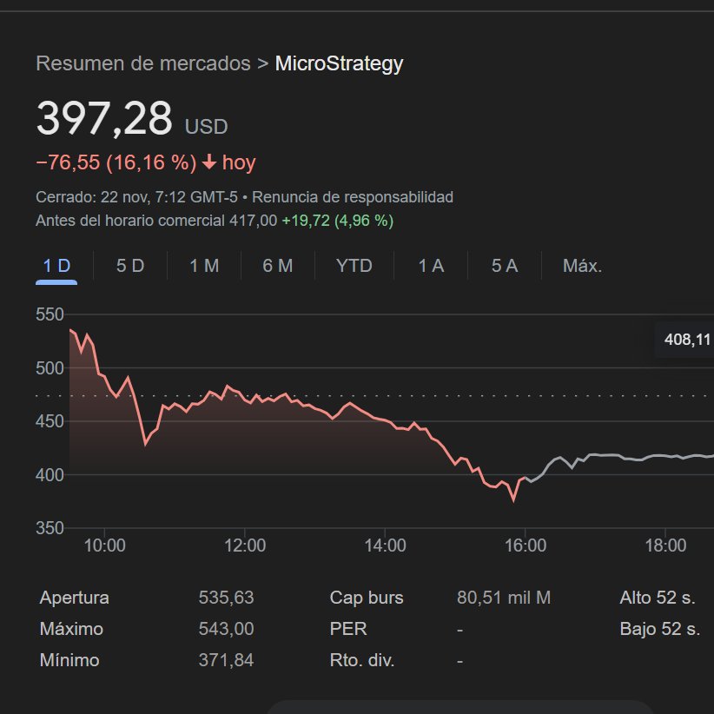Select the 6 M range tab
This screenshot has width=714, height=714.
[277, 266]
